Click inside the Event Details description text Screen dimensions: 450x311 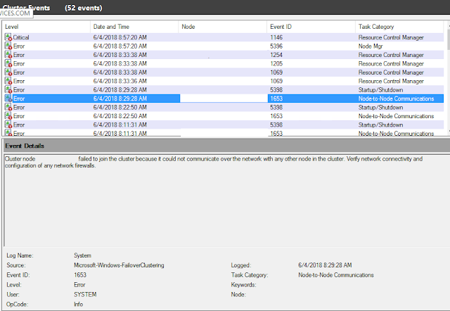(214, 163)
